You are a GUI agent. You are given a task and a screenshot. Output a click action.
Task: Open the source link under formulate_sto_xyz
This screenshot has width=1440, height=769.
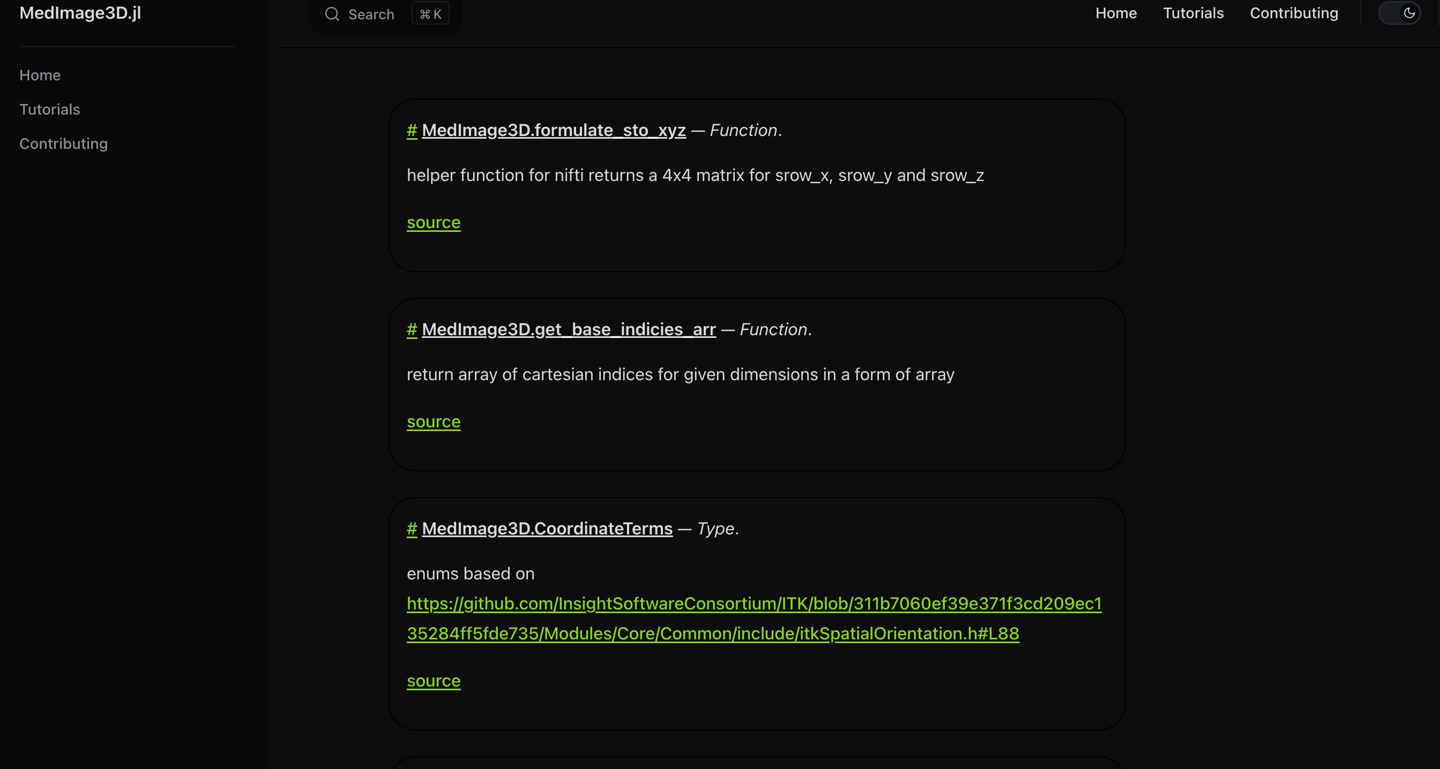coord(434,222)
